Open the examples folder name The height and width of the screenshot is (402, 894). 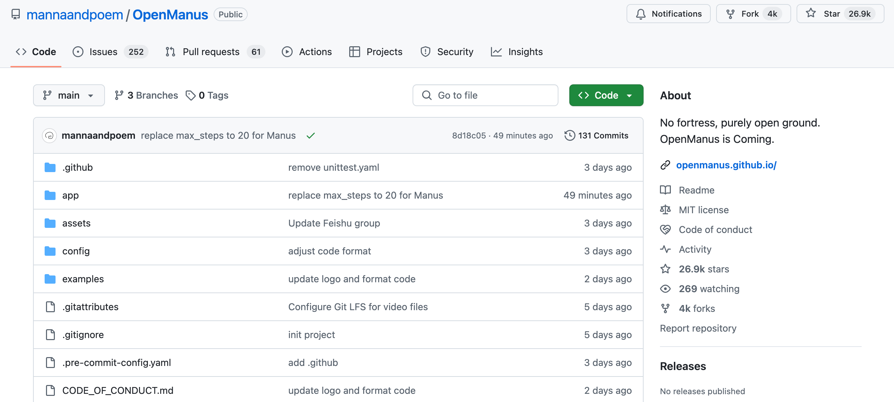(83, 279)
